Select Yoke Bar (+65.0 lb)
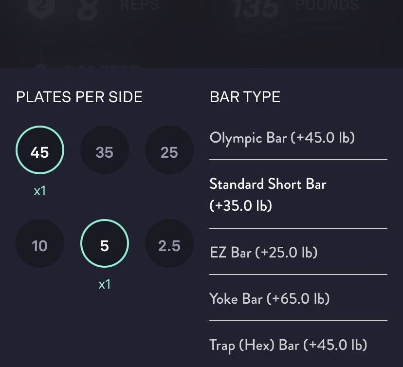Viewport: 403px width, 367px height. click(x=269, y=298)
